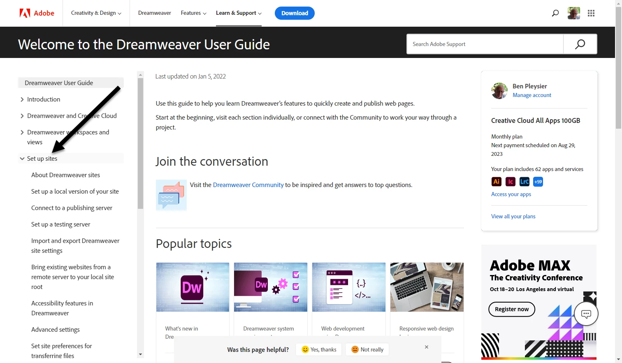Screen dimensions: 622x363
Task: Open Set site preferences for transferring files
Action: tap(62, 351)
